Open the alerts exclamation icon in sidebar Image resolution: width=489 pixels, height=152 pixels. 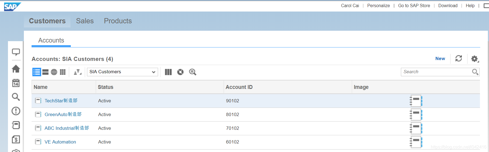[16, 111]
